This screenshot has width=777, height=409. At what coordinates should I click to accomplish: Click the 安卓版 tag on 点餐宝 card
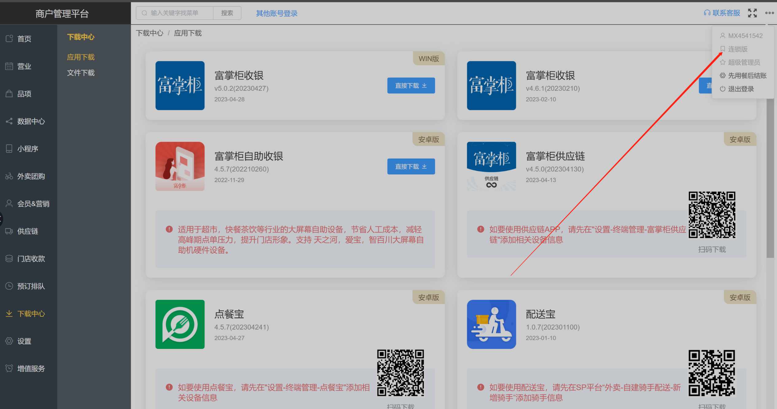point(429,297)
